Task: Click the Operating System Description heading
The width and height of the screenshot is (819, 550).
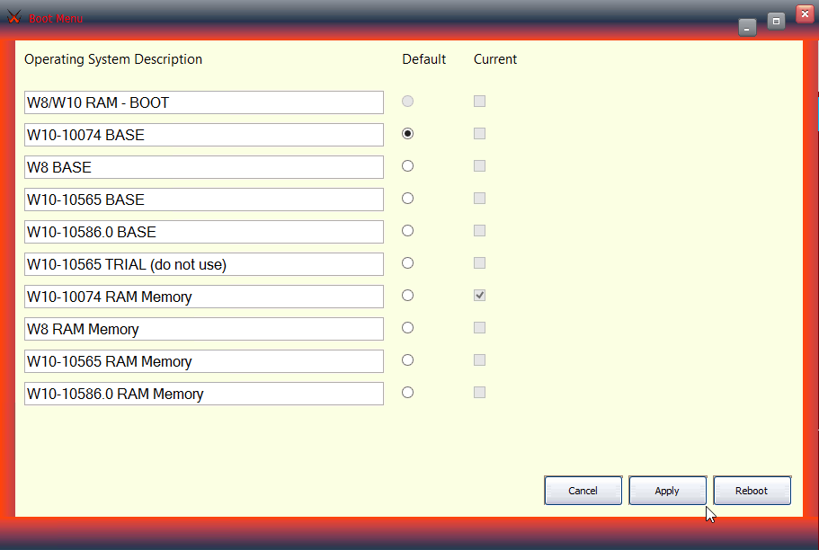Action: coord(113,59)
